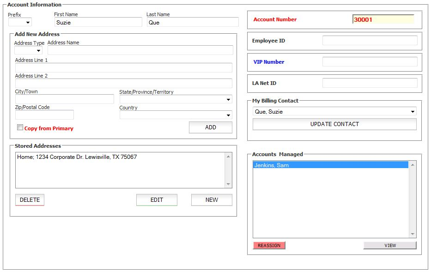Click the REASSIGN button
The height and width of the screenshot is (272, 431).
coord(269,245)
